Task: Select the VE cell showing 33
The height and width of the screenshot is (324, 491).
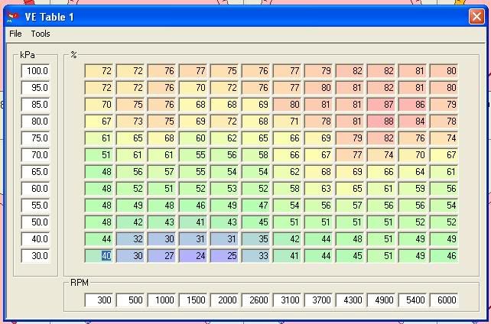Action: [256, 256]
